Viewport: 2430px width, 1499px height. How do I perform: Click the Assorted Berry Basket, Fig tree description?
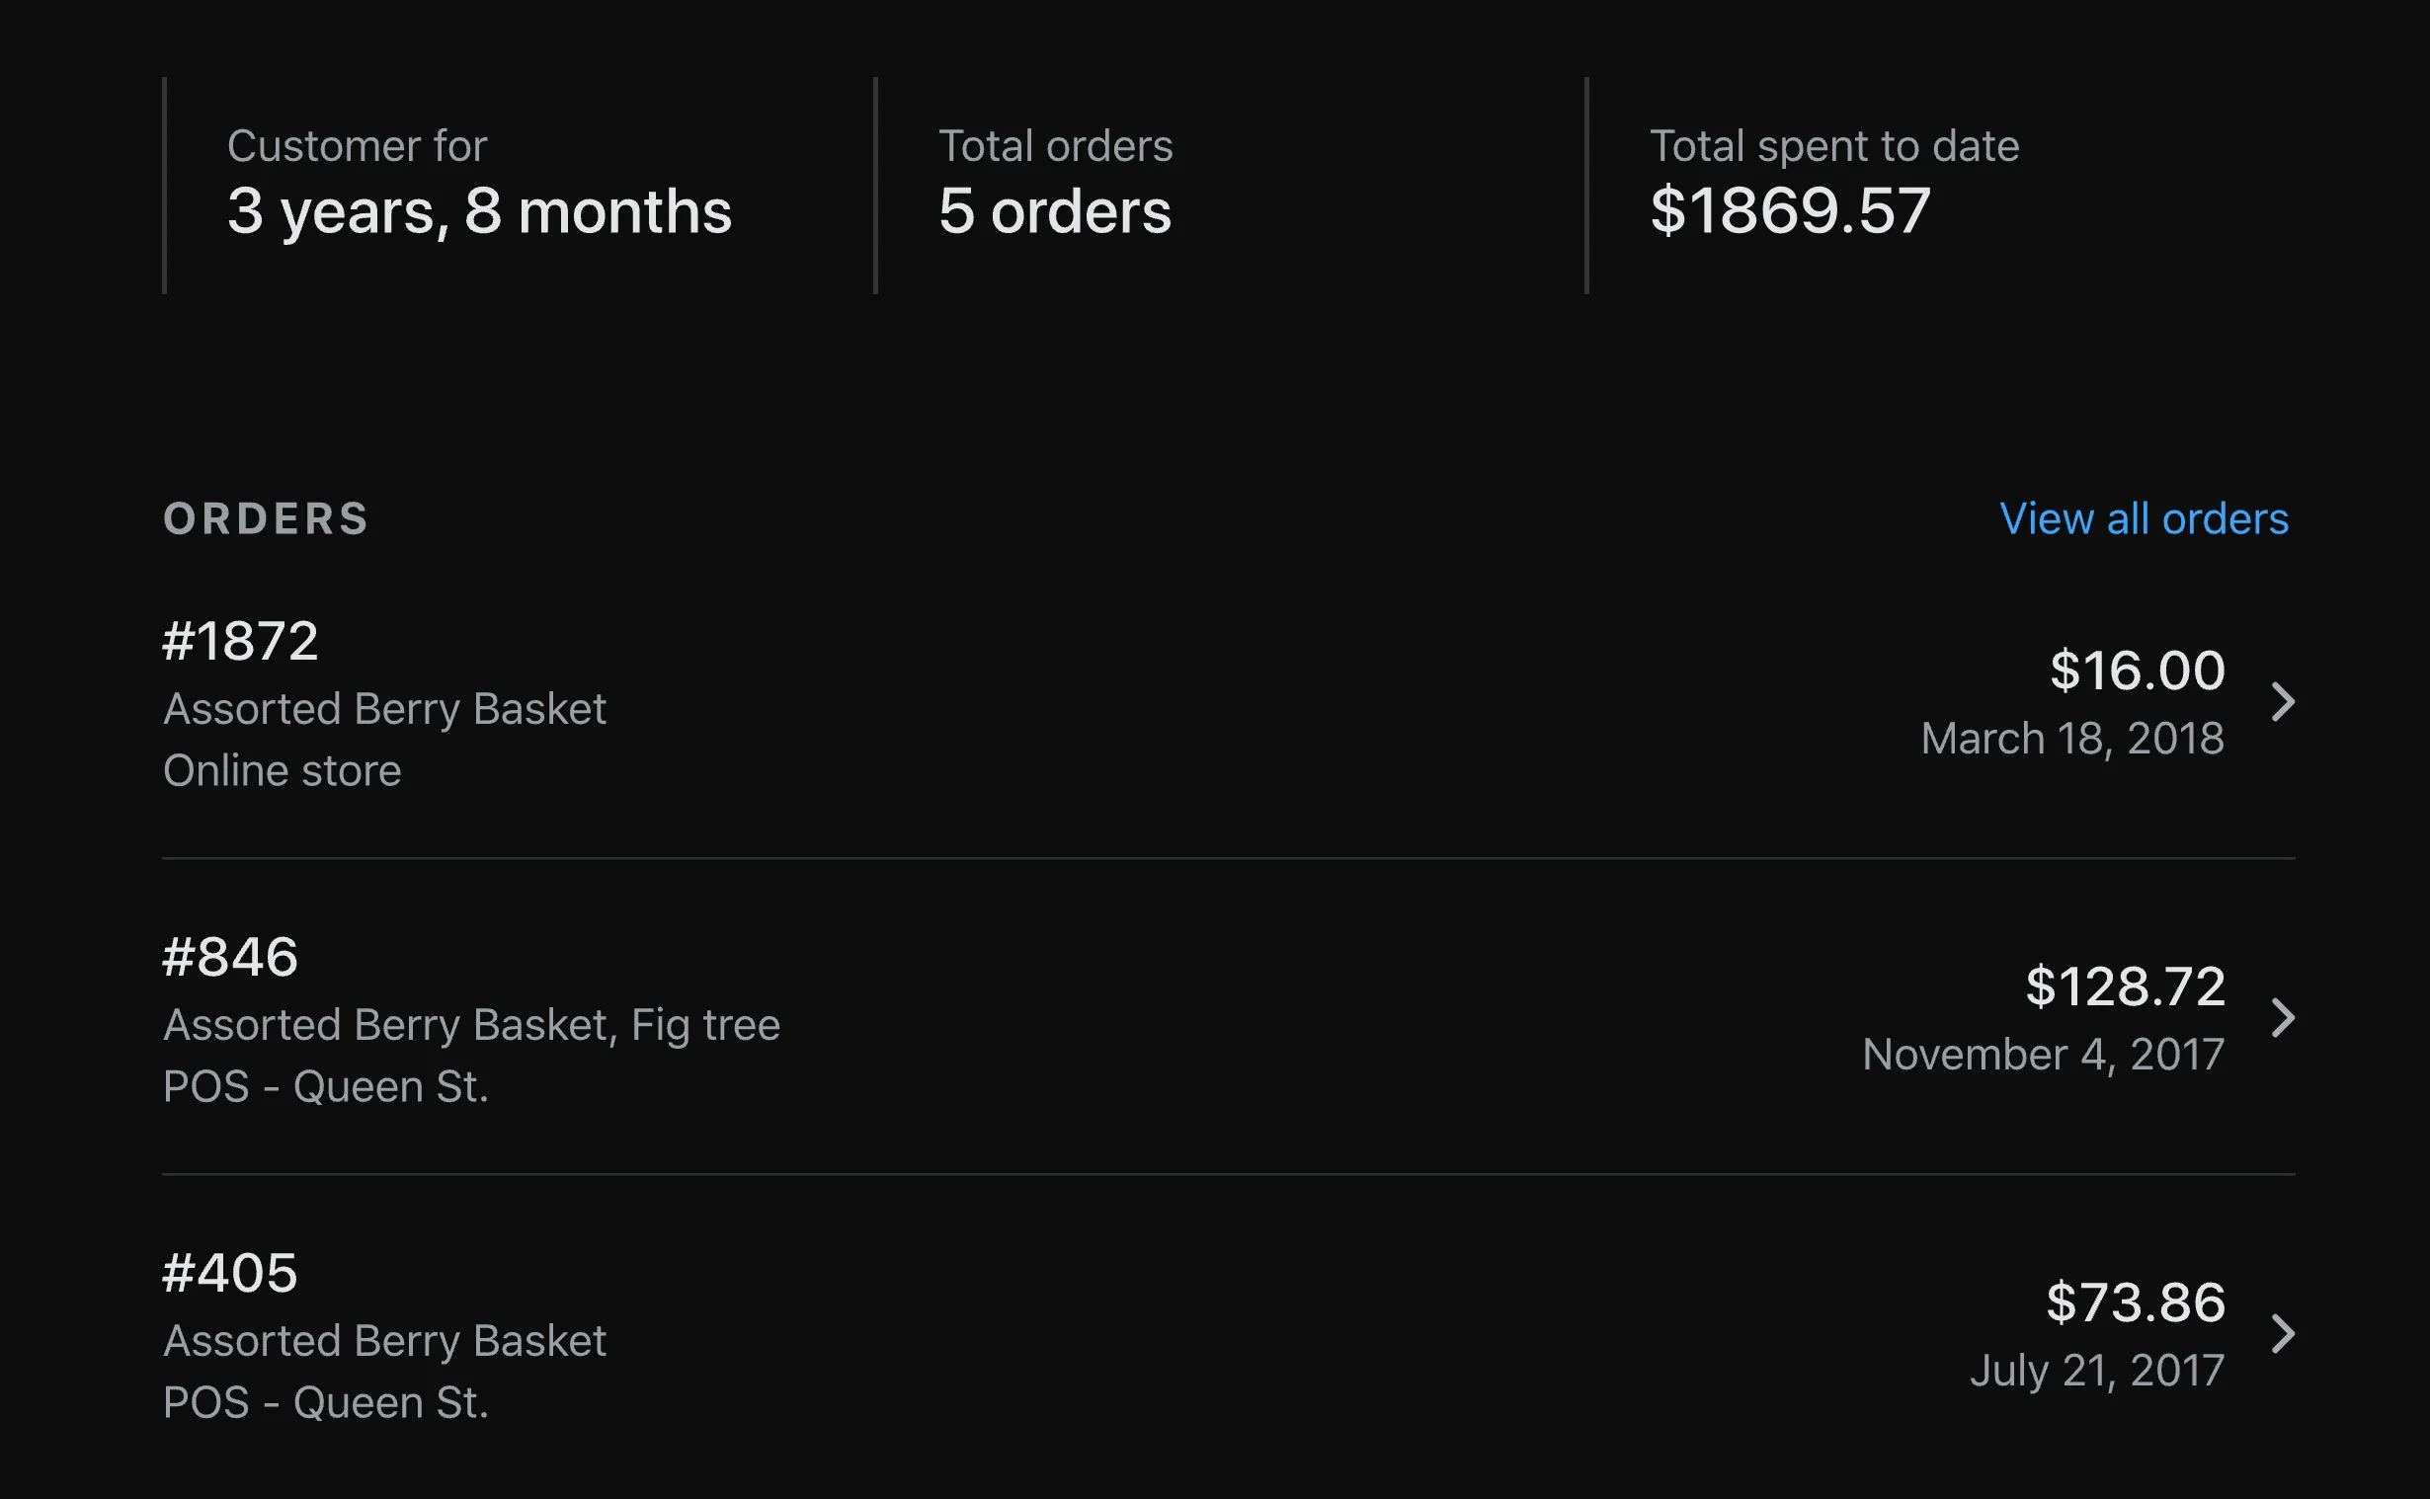471,1024
